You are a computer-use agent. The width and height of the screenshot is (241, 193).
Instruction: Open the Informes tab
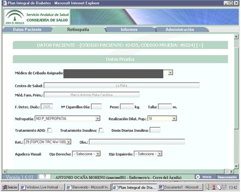pyautogui.click(x=129, y=30)
